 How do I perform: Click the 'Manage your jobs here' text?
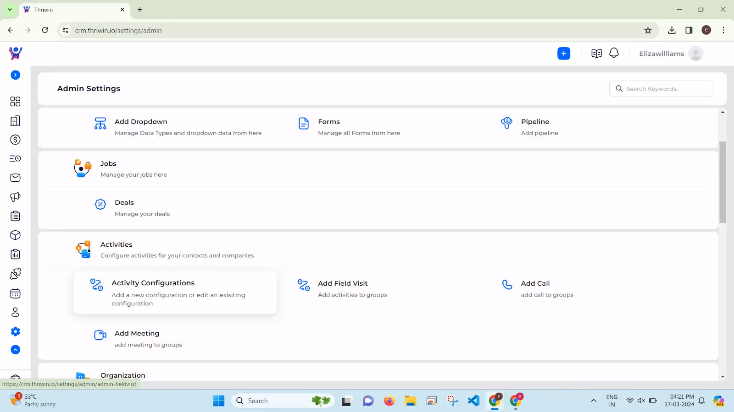133,175
